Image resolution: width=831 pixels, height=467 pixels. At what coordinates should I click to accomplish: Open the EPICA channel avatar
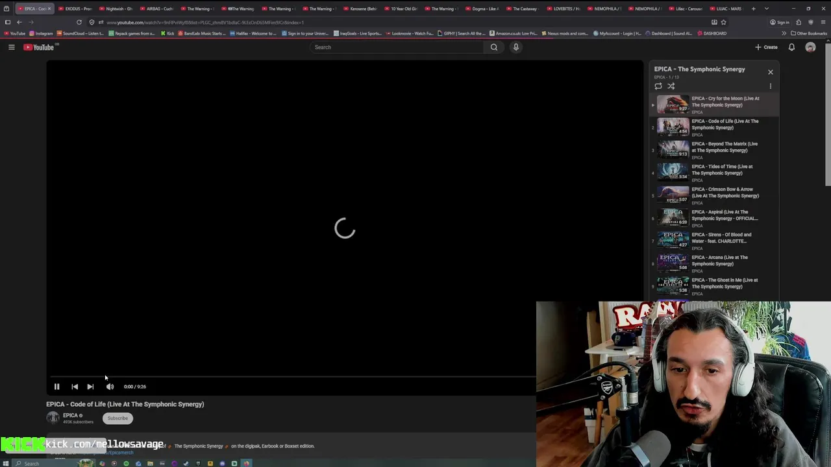[53, 418]
